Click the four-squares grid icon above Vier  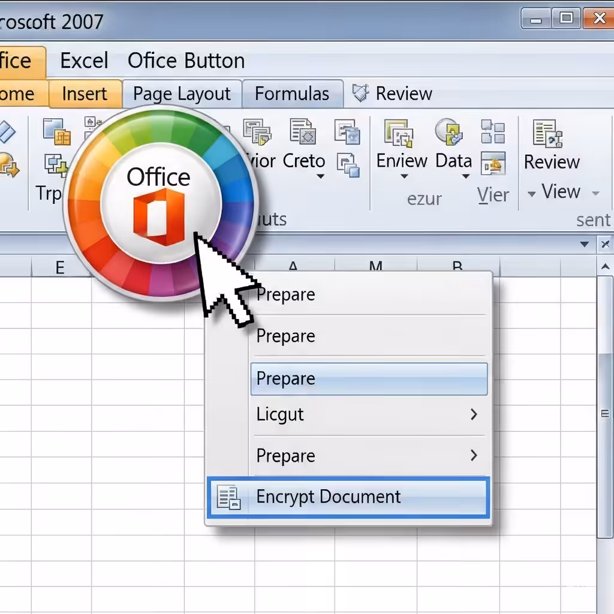click(493, 131)
